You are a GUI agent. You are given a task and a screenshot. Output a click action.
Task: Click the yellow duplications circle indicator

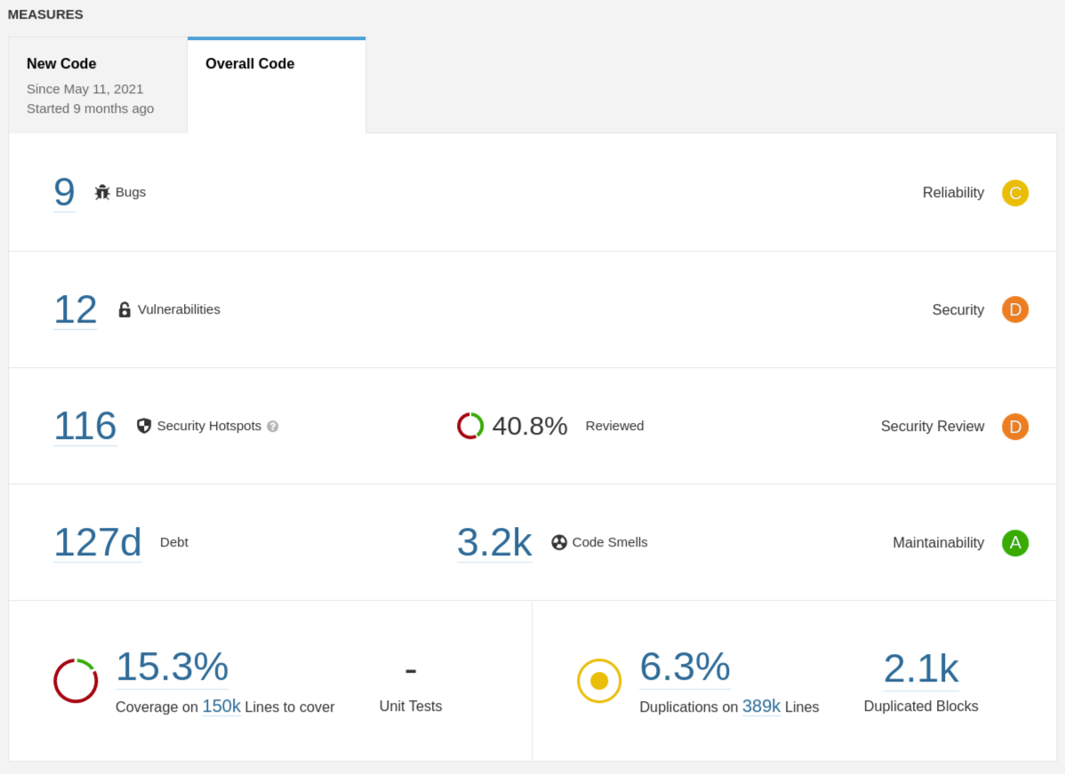(x=599, y=681)
